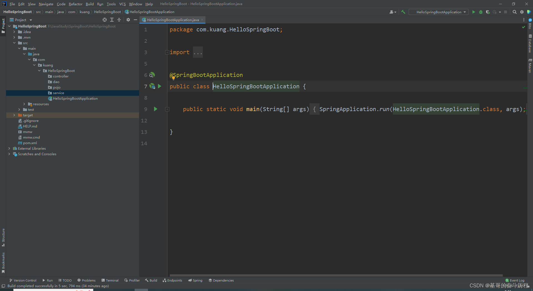Toggle the Maven tool window
Screen dimensions: 533x291
tap(530, 66)
